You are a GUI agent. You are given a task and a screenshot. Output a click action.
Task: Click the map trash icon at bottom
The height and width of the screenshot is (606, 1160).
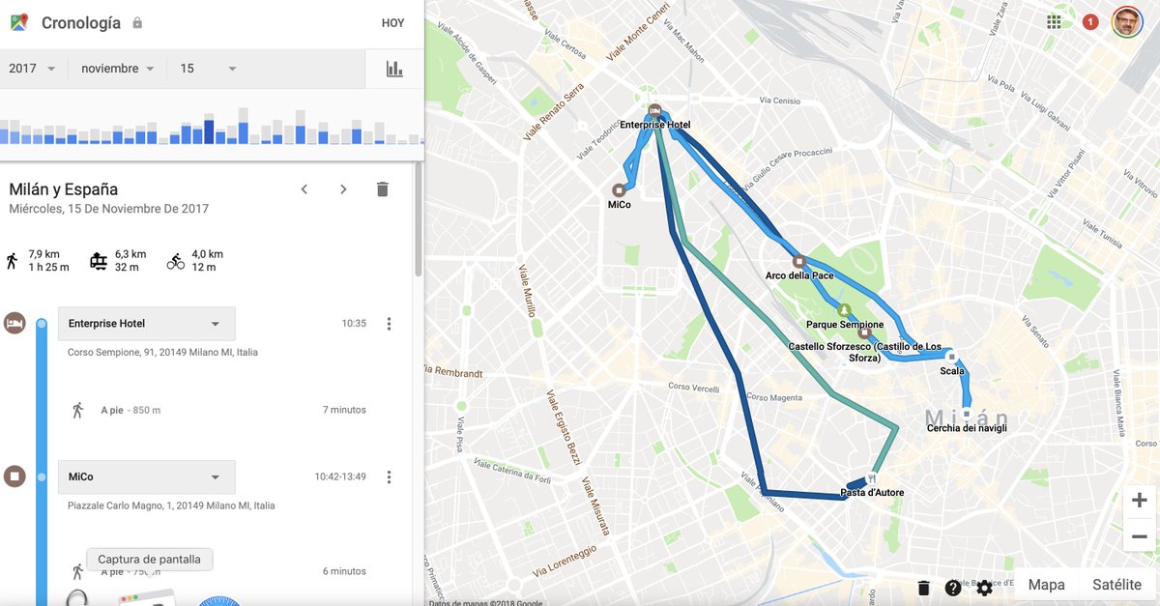click(x=923, y=588)
